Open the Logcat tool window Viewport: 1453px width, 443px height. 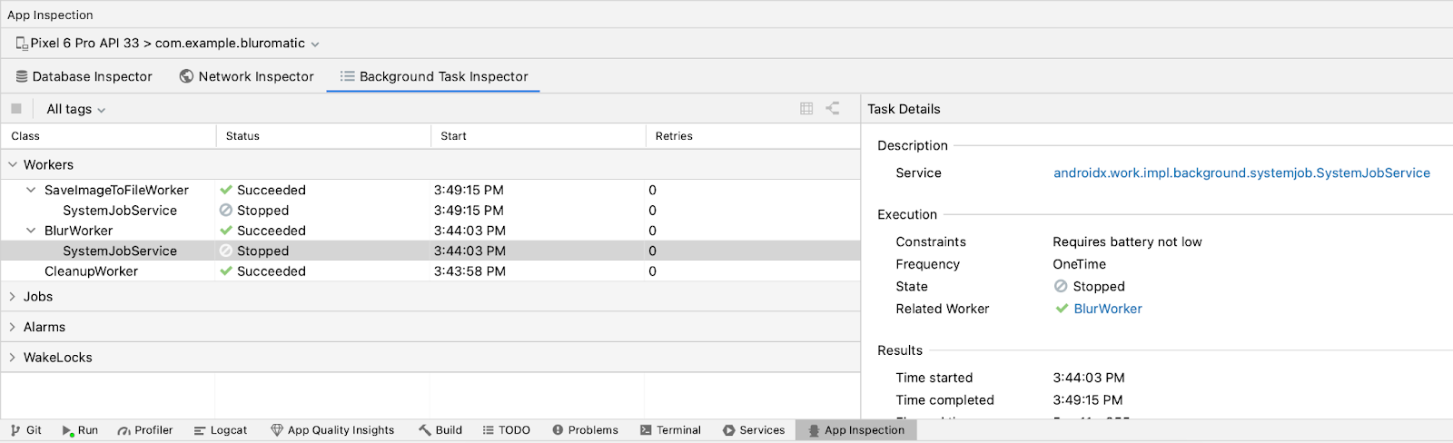221,430
